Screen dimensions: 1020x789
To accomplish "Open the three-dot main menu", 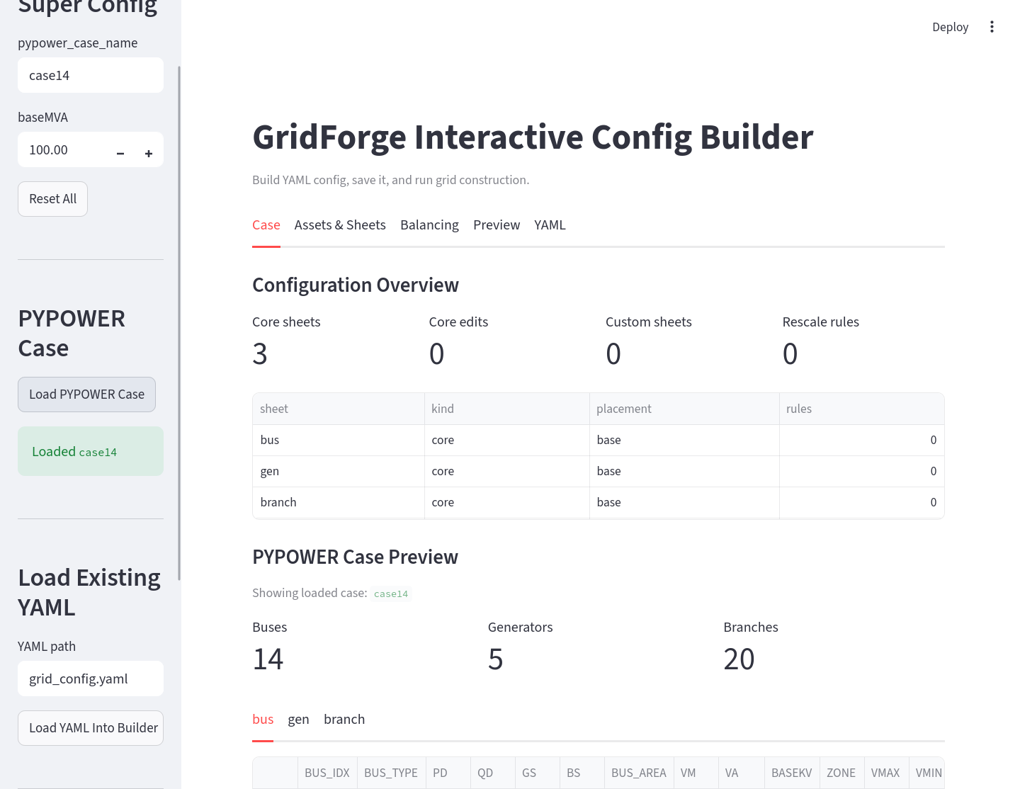I will [992, 27].
